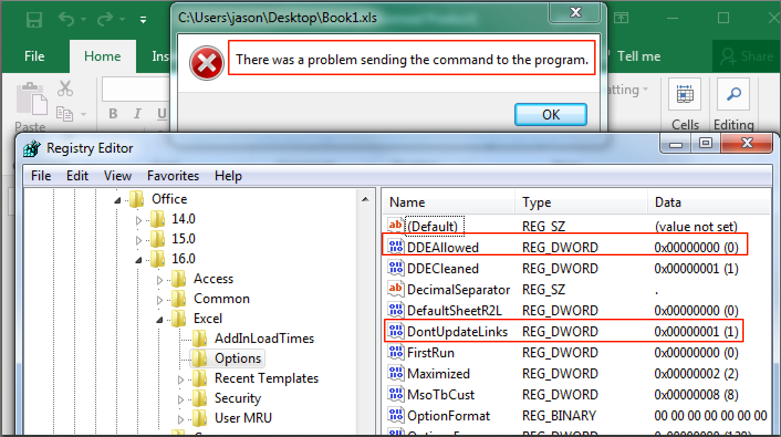Screen dimensions: 781x437
Task: Click the Registry Editor title icon
Action: 33,148
